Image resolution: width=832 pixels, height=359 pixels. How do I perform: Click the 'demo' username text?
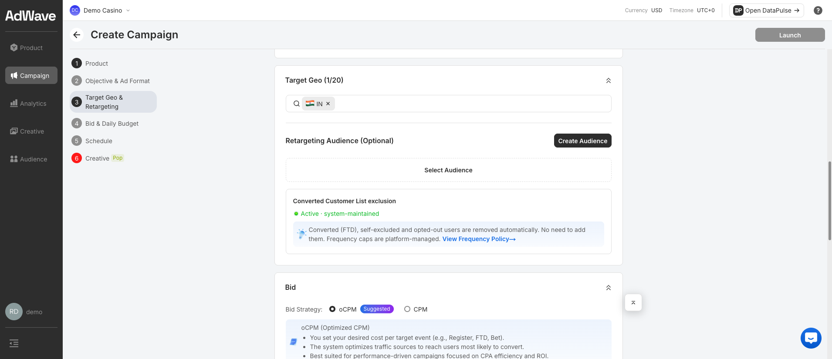[x=34, y=312]
